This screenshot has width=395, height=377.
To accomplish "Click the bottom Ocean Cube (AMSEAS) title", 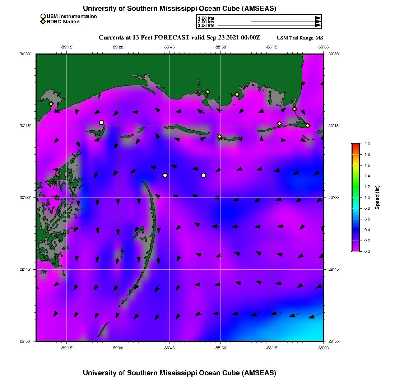I will coord(179,372).
